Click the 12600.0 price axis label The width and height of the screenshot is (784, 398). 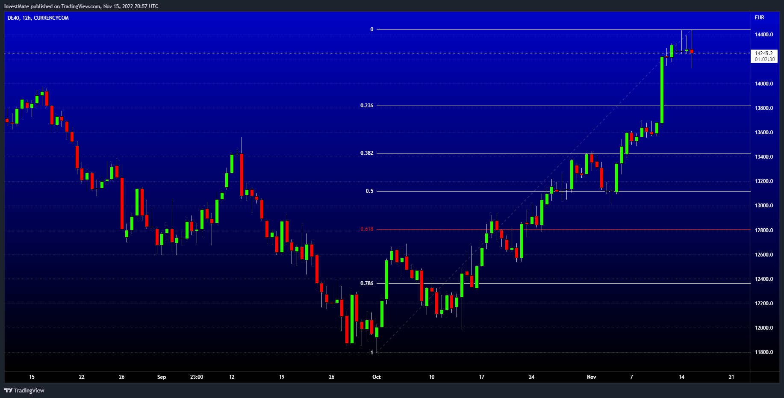pyautogui.click(x=764, y=255)
